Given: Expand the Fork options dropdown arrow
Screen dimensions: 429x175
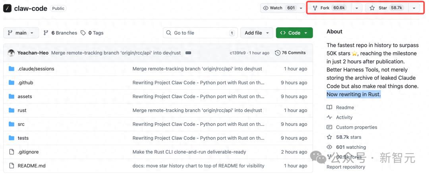Looking at the screenshot, I should tap(356, 8).
